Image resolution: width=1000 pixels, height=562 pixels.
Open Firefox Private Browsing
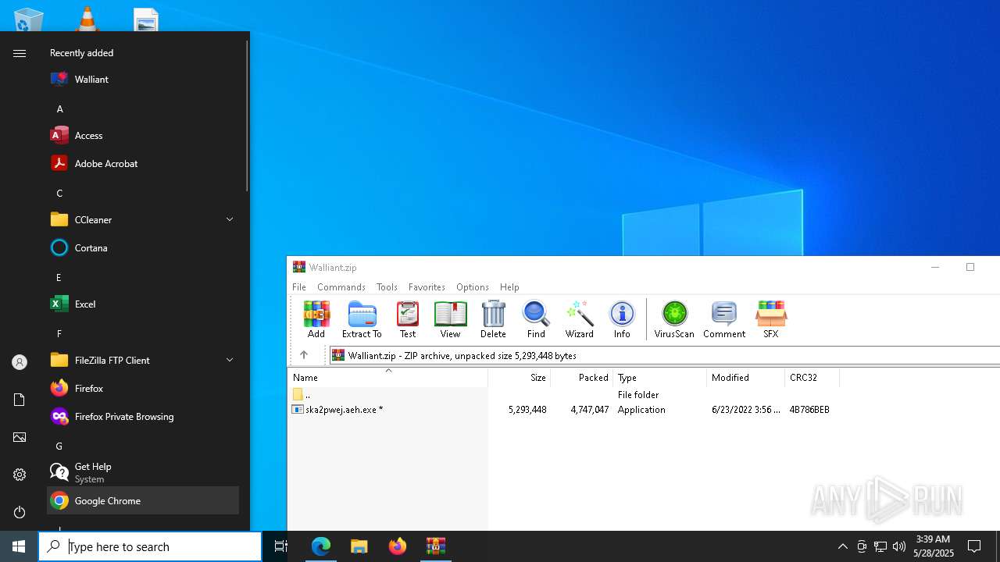pos(143,416)
